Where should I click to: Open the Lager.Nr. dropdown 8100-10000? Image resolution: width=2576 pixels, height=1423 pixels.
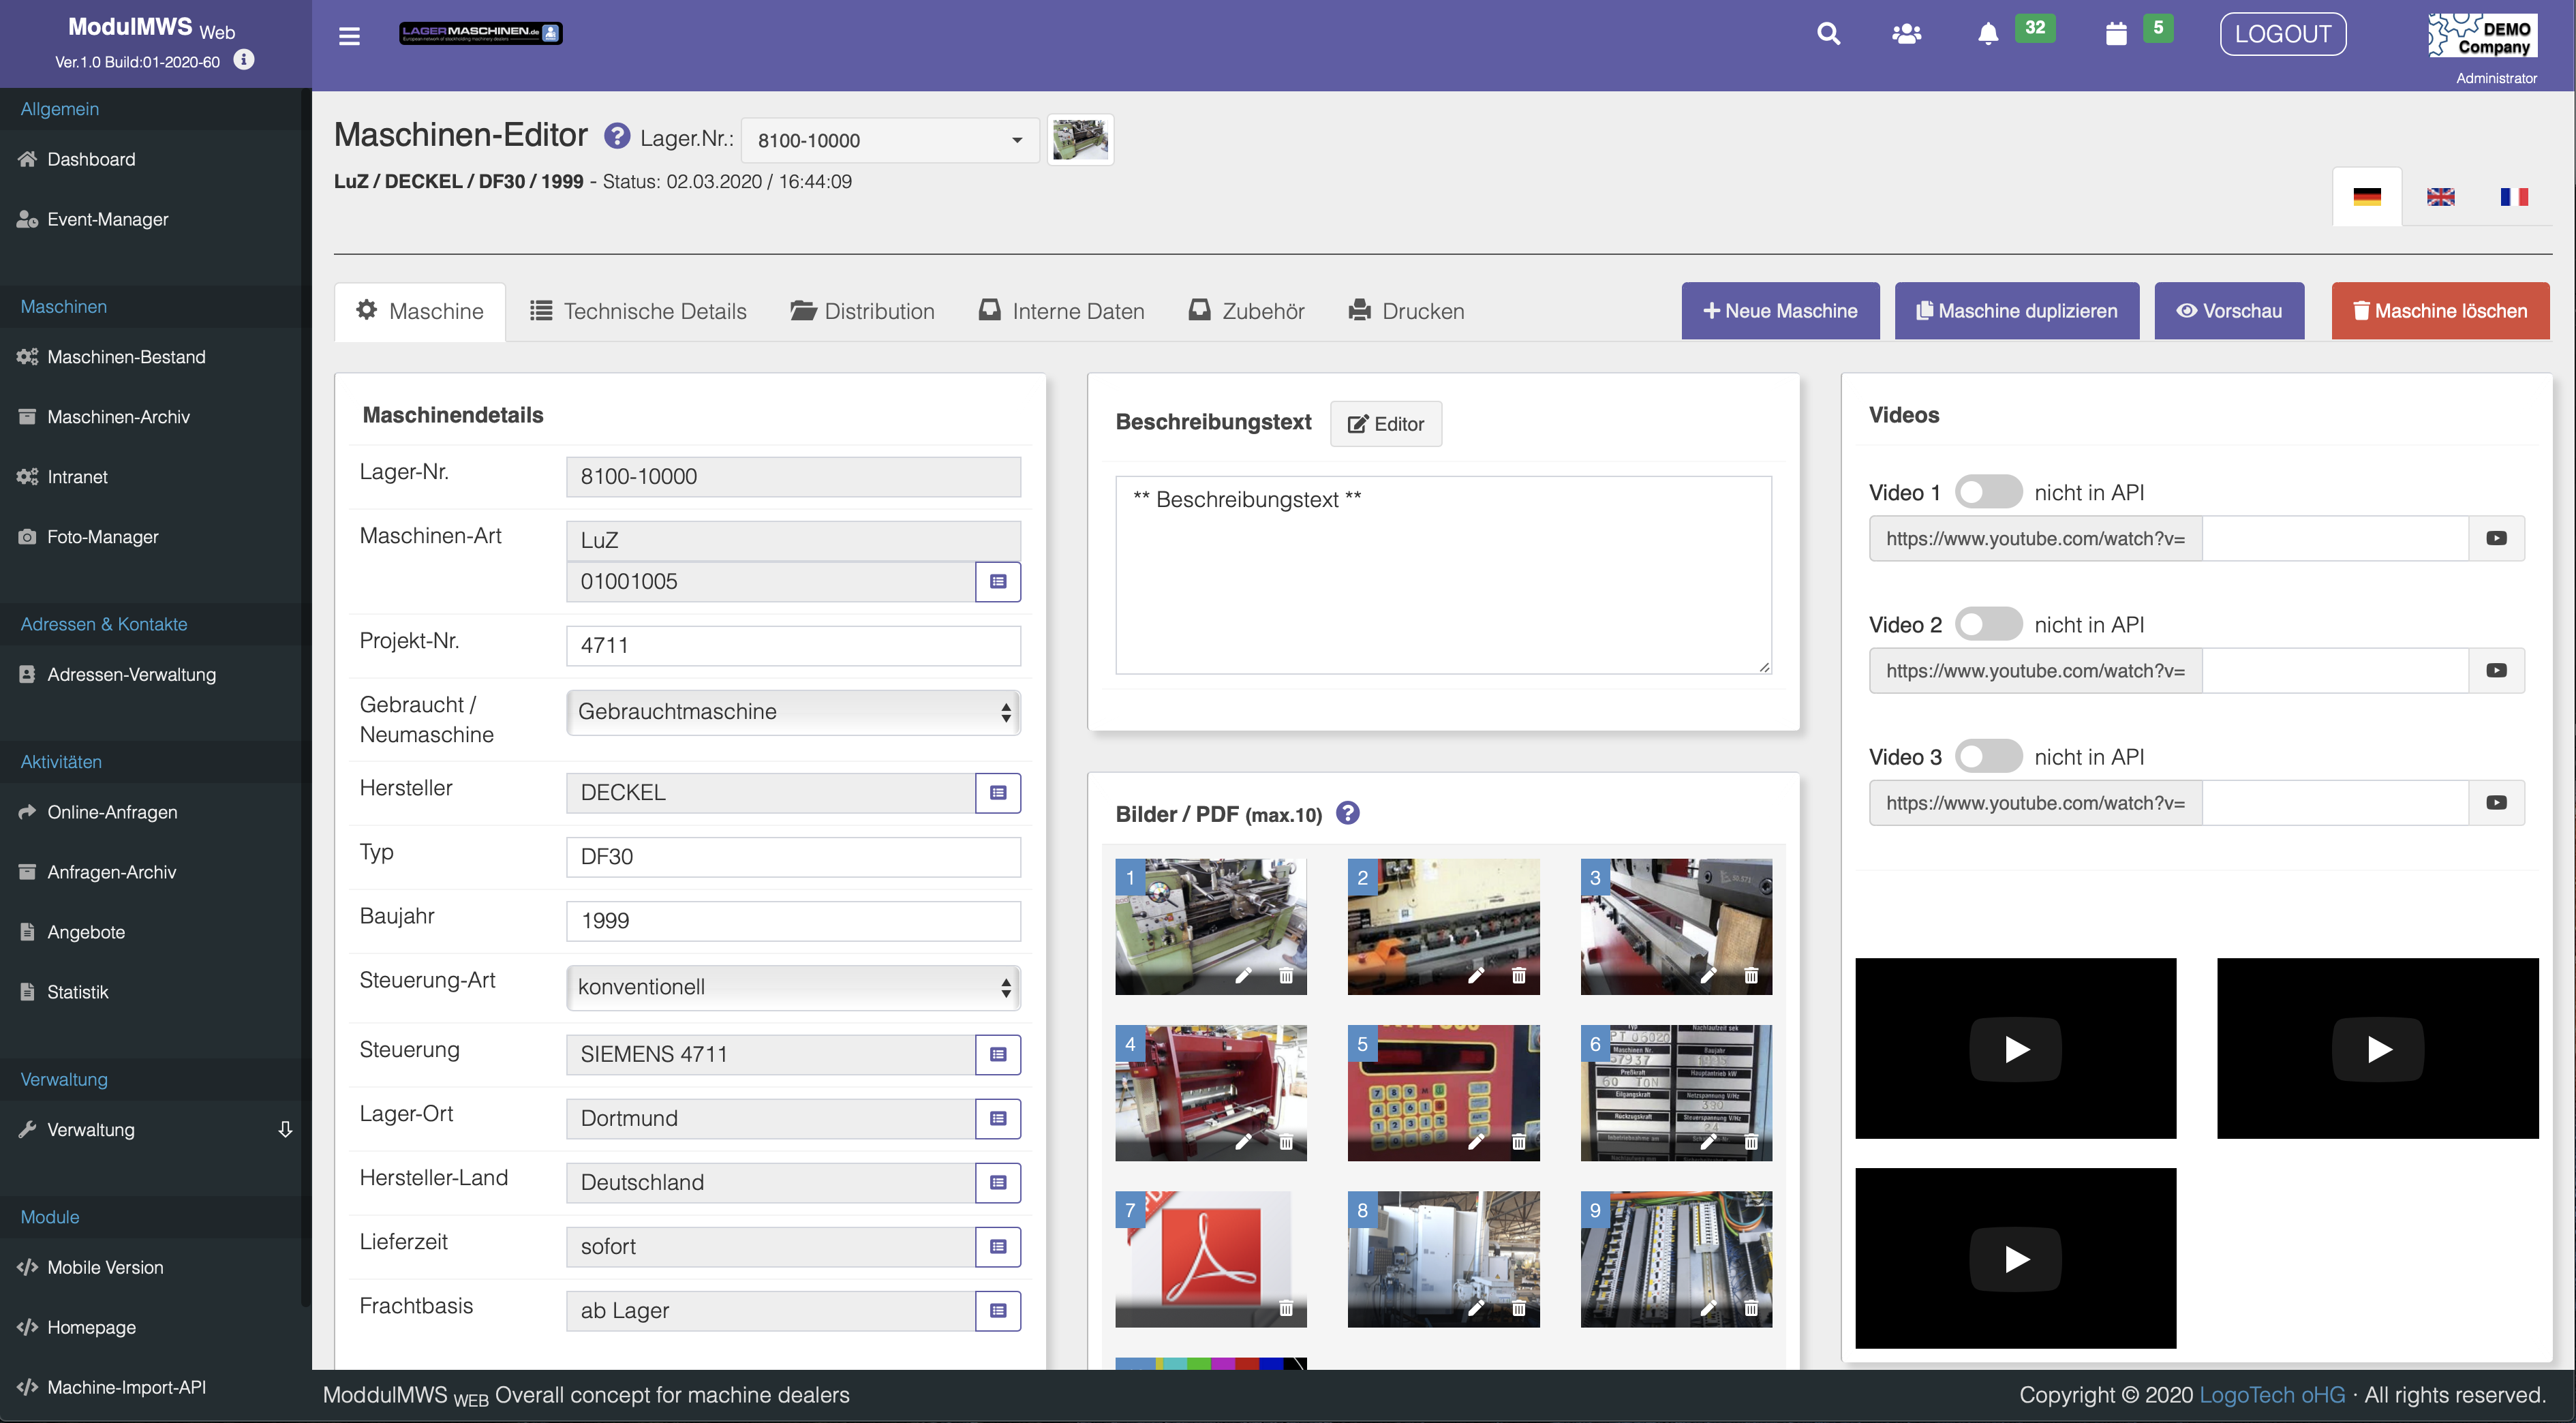coord(889,141)
